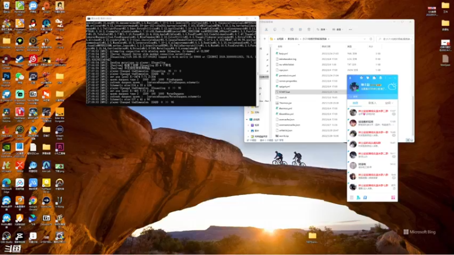
Task: Open the Recycle Bin desktop icon
Action: pyautogui.click(x=6, y=7)
